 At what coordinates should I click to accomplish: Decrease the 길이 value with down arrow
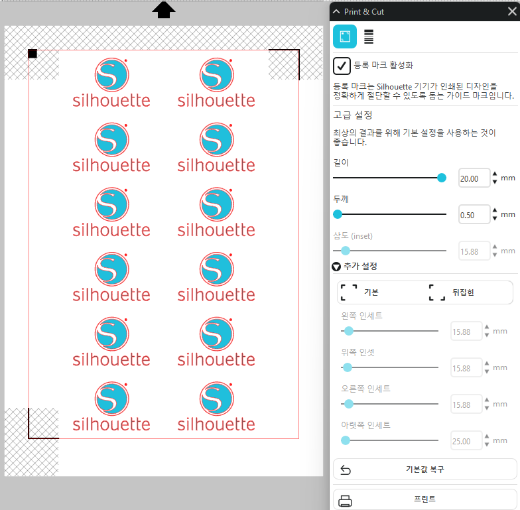495,182
